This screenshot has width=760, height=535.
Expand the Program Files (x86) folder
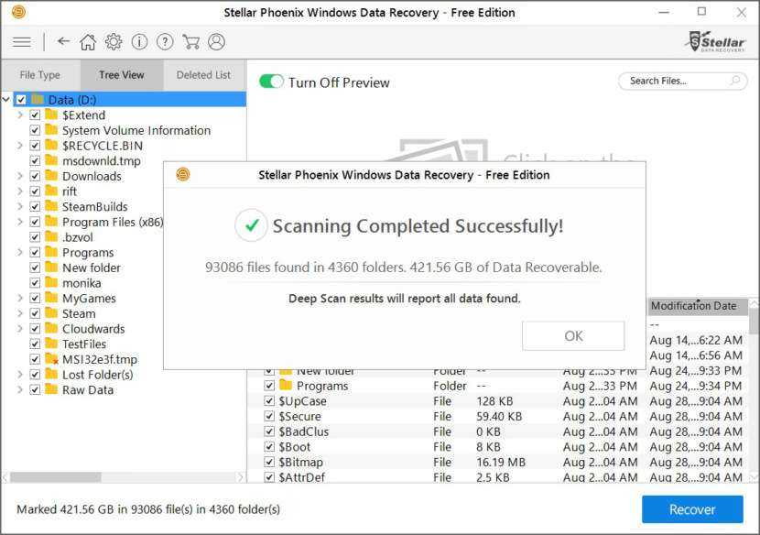point(20,222)
